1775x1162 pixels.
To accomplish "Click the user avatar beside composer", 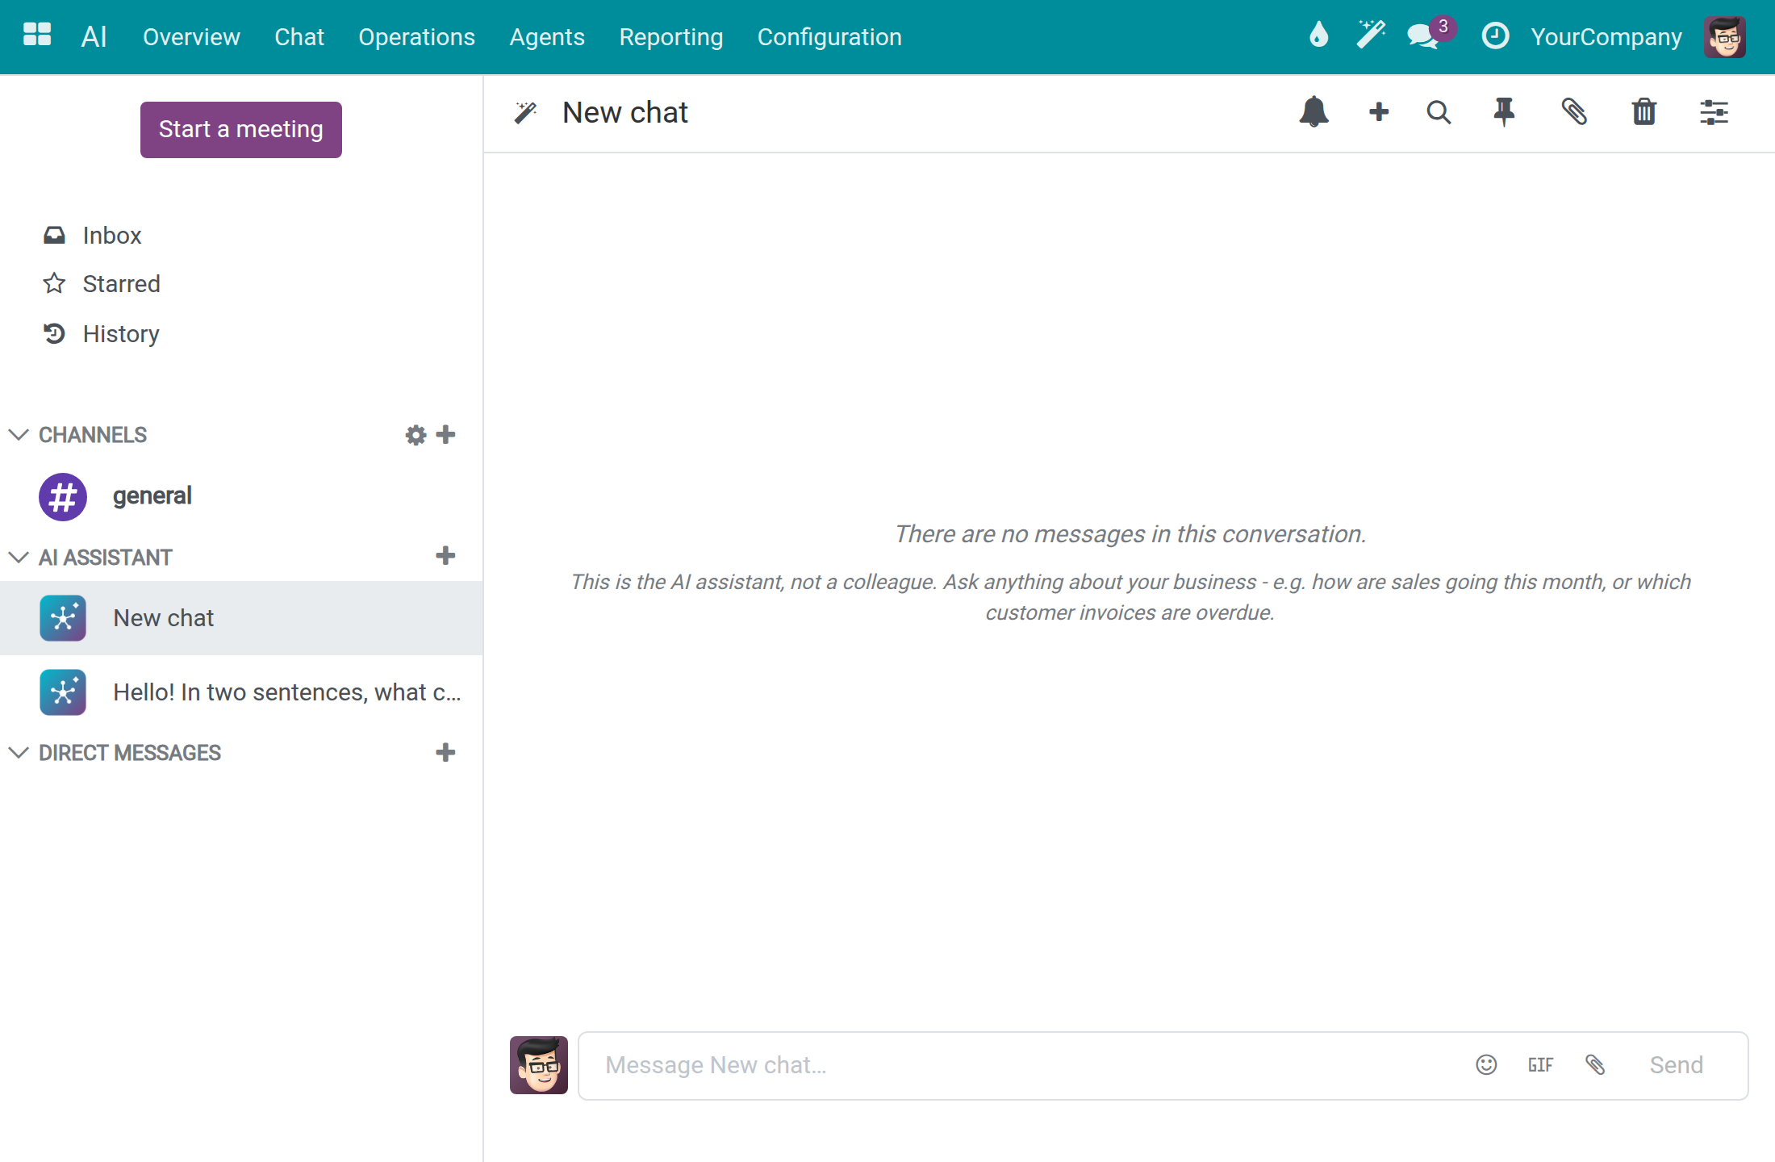I will pos(539,1065).
